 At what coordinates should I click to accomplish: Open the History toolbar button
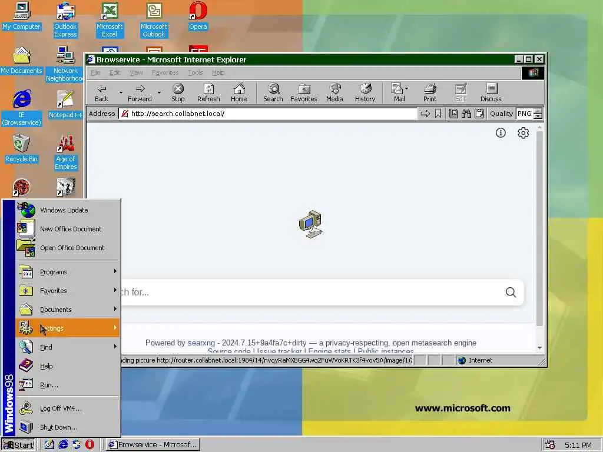tap(365, 92)
